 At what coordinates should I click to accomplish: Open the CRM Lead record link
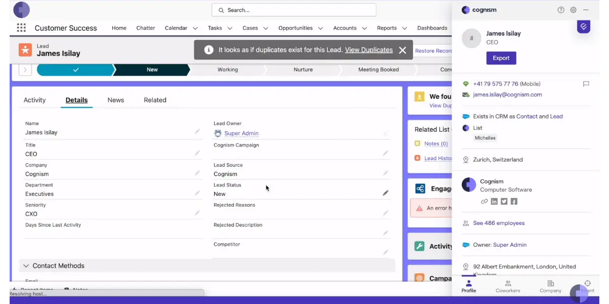click(556, 117)
